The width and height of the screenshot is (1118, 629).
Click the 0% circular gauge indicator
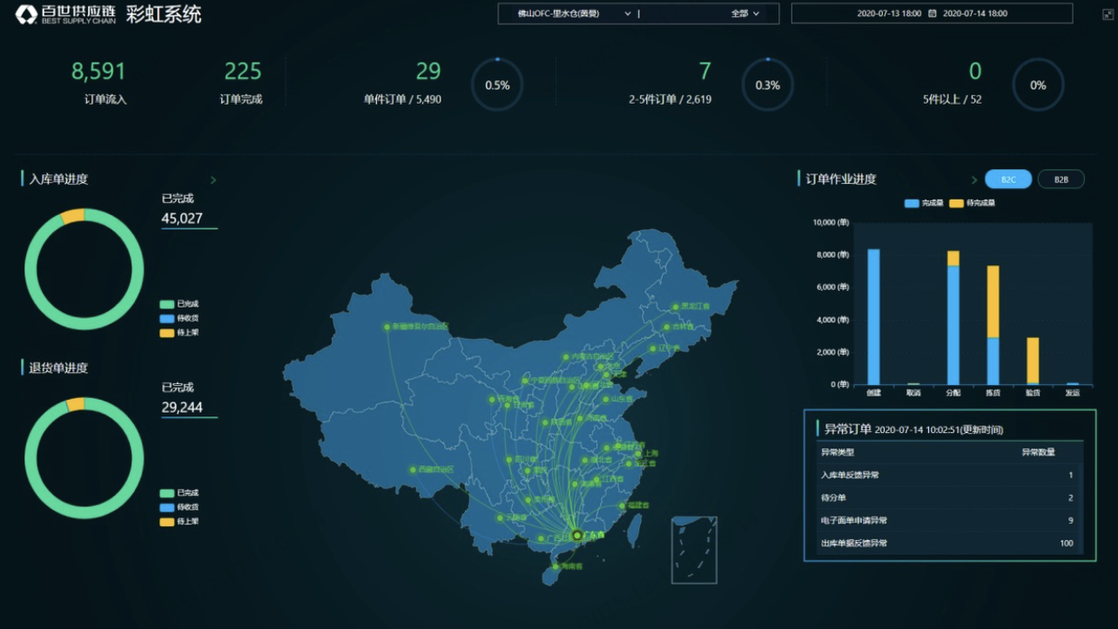1038,85
